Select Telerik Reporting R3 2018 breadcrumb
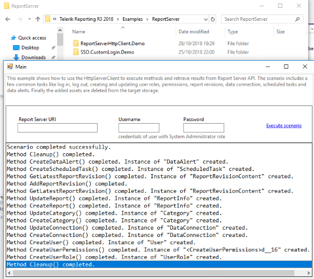The height and width of the screenshot is (279, 314). (86, 19)
